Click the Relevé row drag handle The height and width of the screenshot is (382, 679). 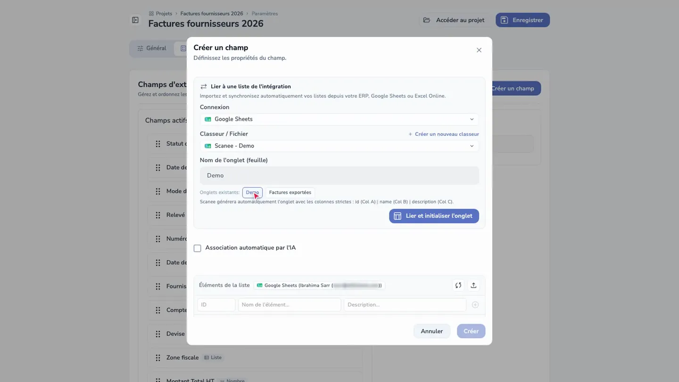[158, 215]
